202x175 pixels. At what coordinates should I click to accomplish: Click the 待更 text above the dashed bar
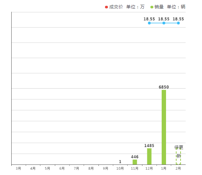(x=179, y=147)
